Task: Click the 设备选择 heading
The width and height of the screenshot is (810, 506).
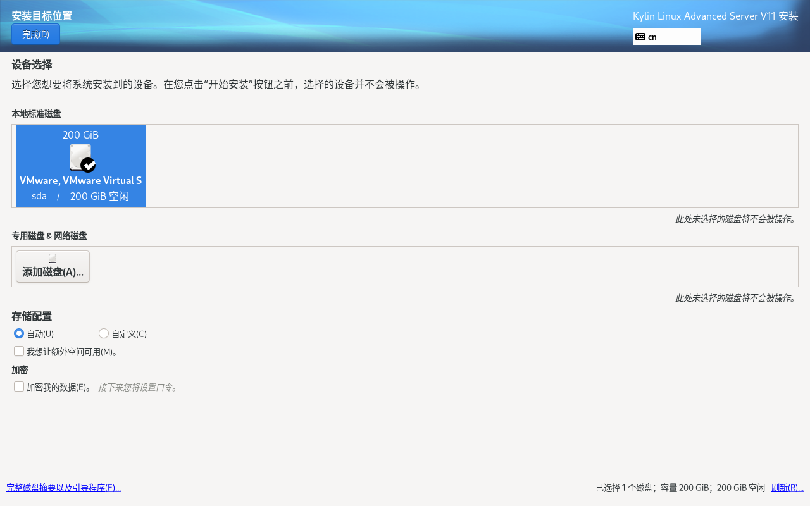Action: pos(32,65)
